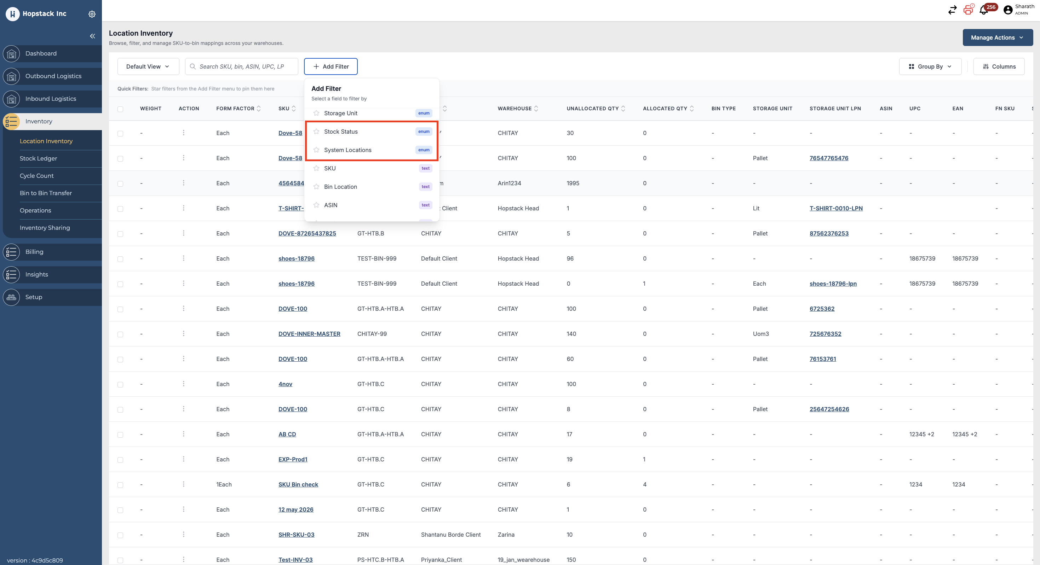Open LPN link 76547765476

point(828,158)
